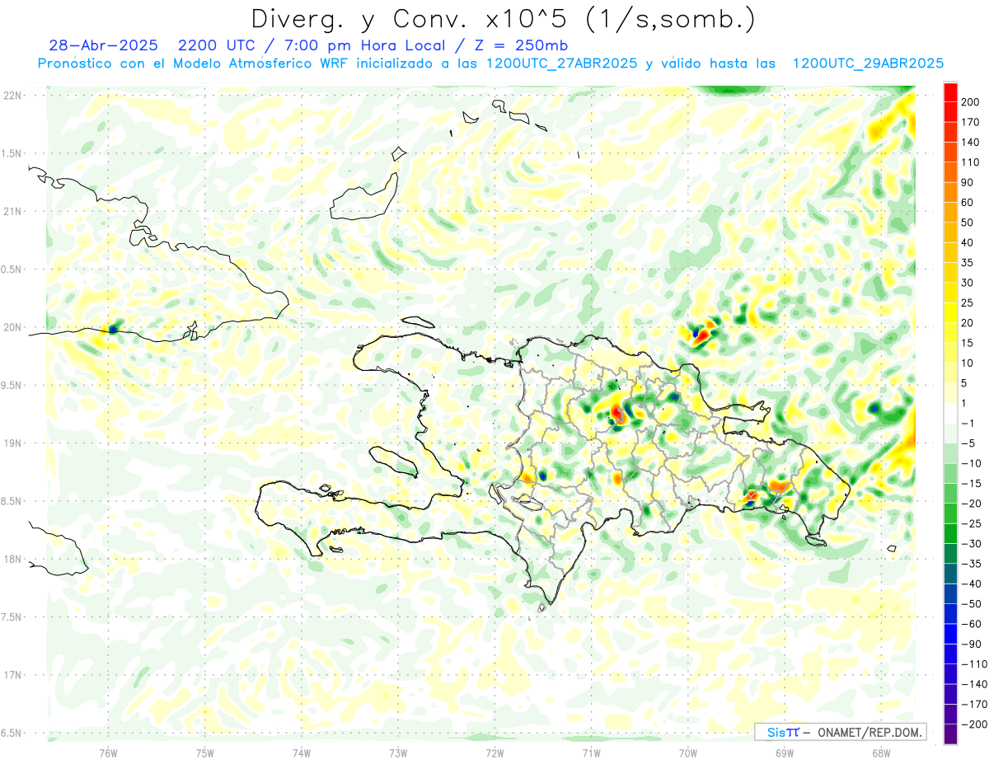Click the '60' color scale label
The width and height of the screenshot is (989, 764).
968,203
